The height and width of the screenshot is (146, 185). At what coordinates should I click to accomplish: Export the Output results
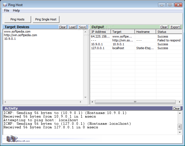(175, 27)
